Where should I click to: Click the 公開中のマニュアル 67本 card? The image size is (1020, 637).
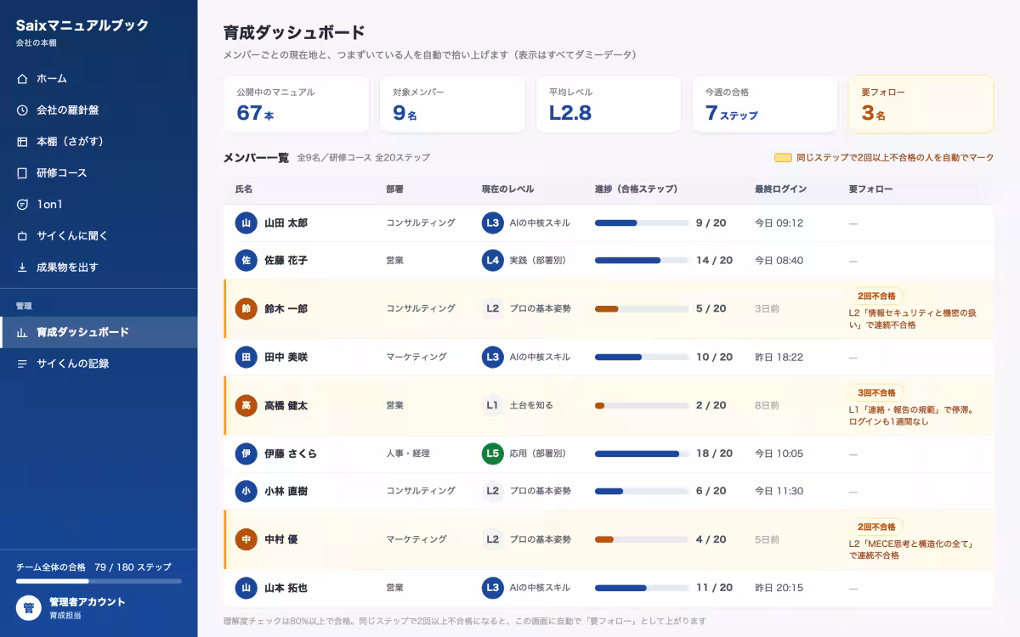(x=296, y=104)
